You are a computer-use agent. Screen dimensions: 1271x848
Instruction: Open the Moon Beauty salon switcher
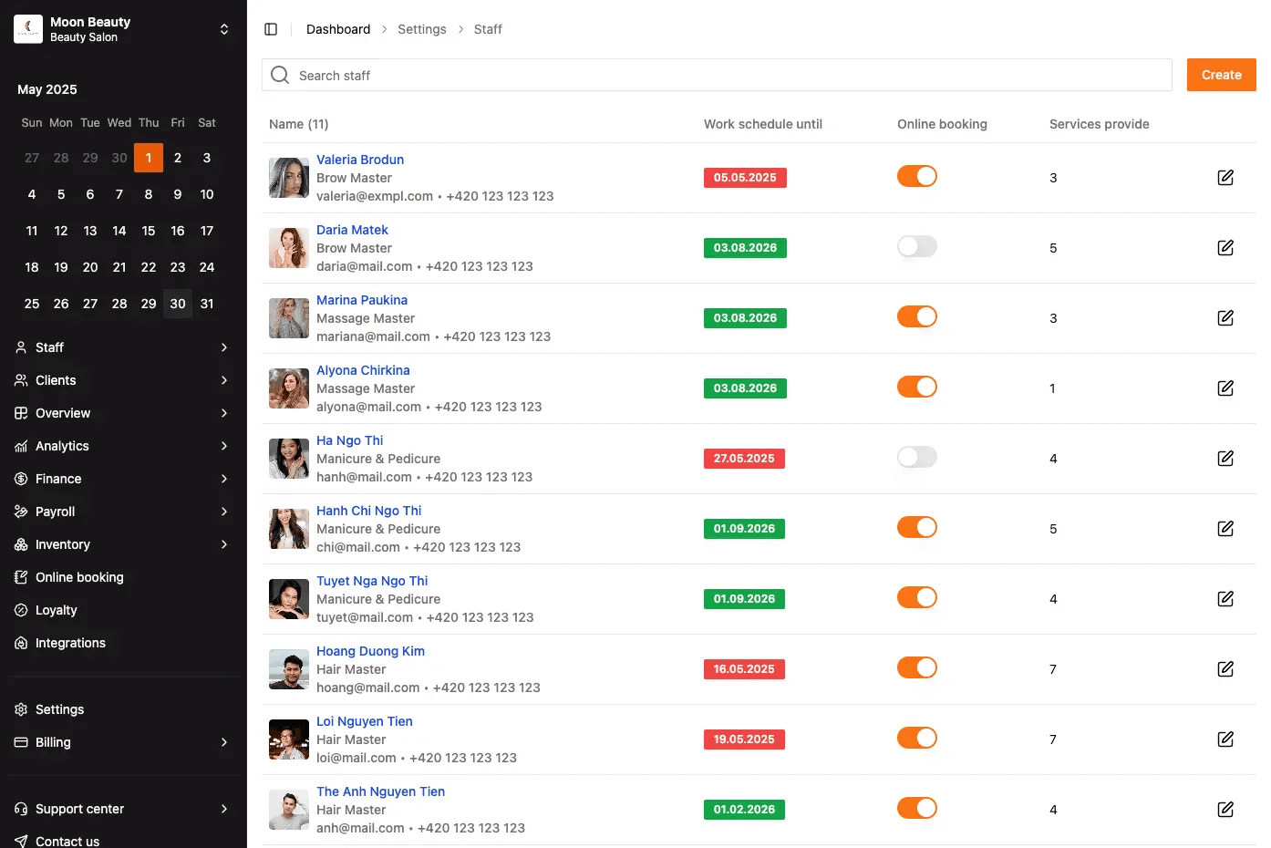223,29
